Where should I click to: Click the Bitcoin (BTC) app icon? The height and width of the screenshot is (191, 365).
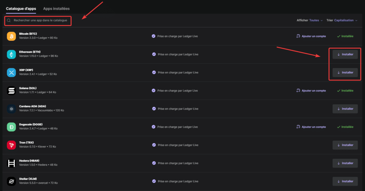point(11,36)
